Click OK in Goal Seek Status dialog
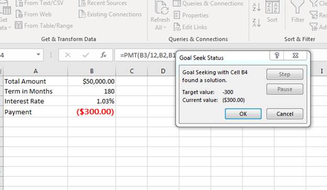The width and height of the screenshot is (327, 190). [243, 114]
